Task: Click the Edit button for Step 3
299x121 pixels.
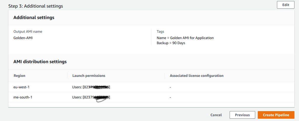Action: 286,5
